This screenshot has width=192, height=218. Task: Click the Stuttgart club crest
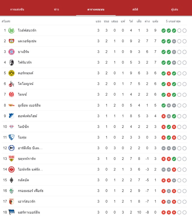click(x=11, y=158)
